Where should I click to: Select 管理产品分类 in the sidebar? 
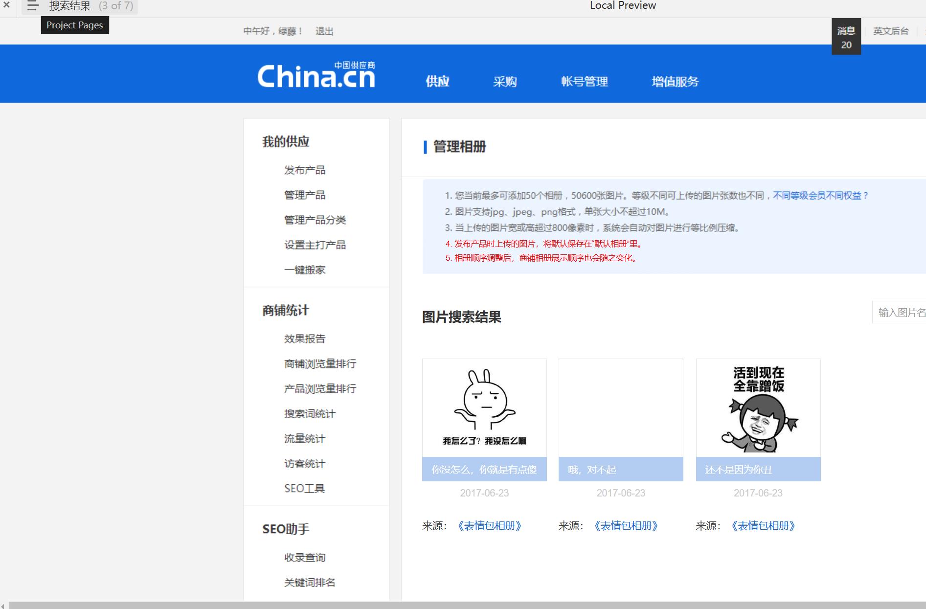pos(315,220)
